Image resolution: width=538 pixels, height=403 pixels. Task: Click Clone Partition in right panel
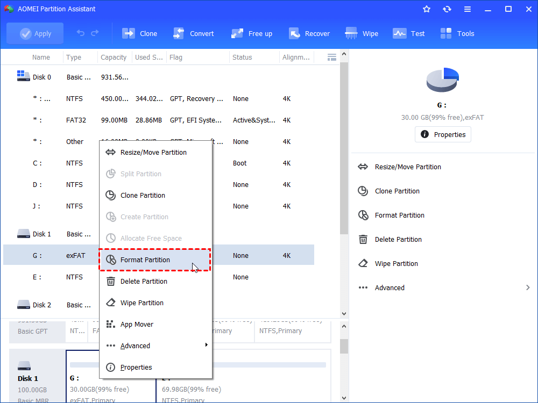pos(397,191)
